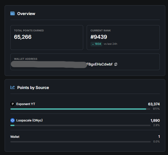Copy the wallet address with the clipboard icon
168x155 pixels.
pos(116,64)
